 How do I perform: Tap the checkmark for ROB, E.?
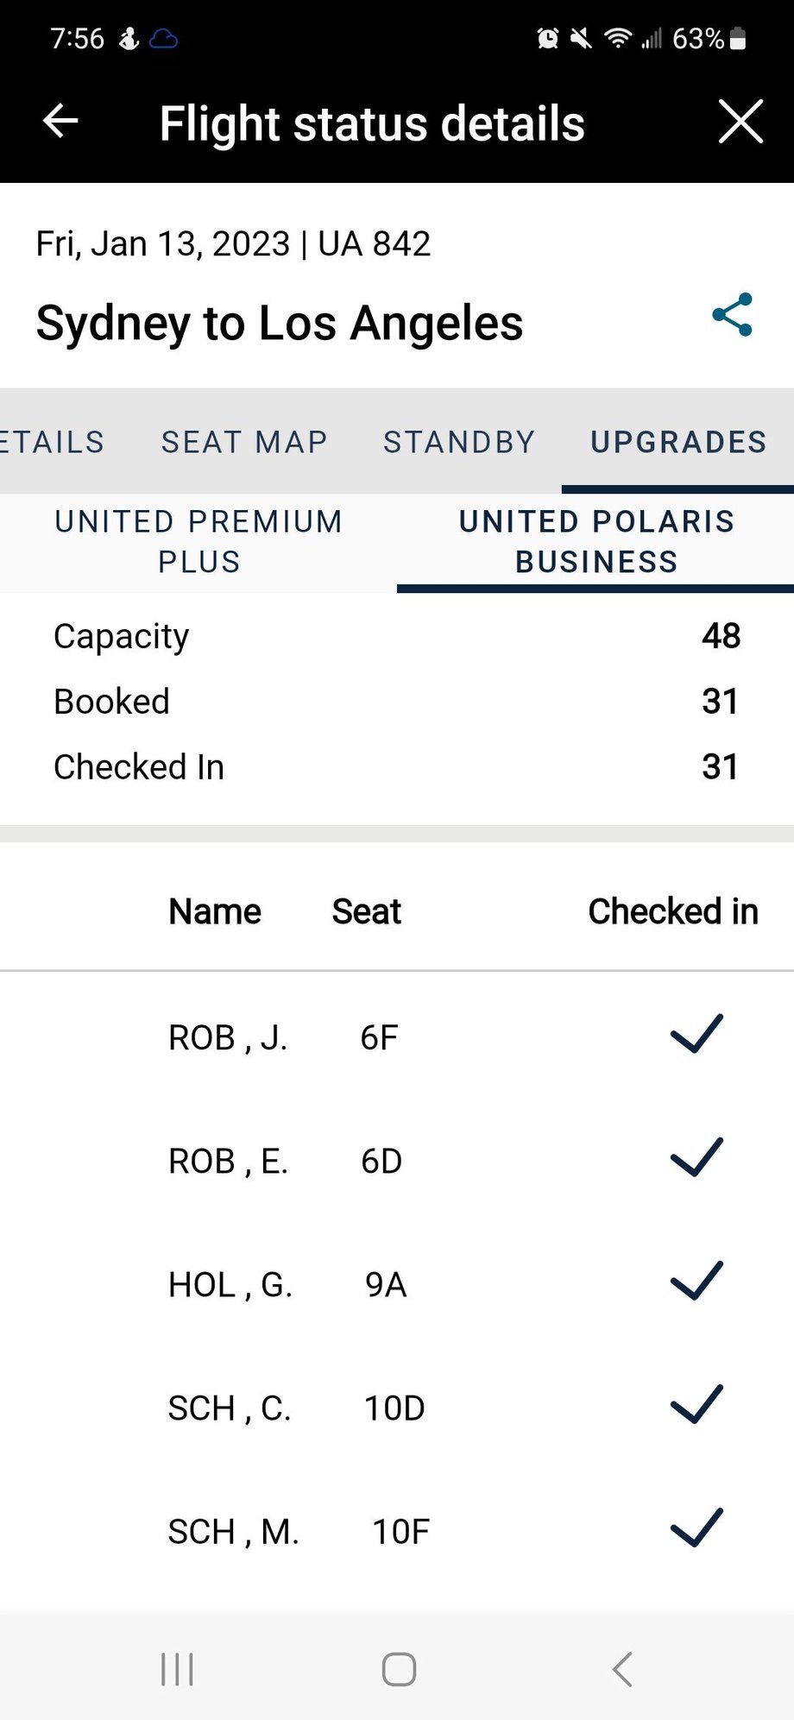[x=696, y=1157]
